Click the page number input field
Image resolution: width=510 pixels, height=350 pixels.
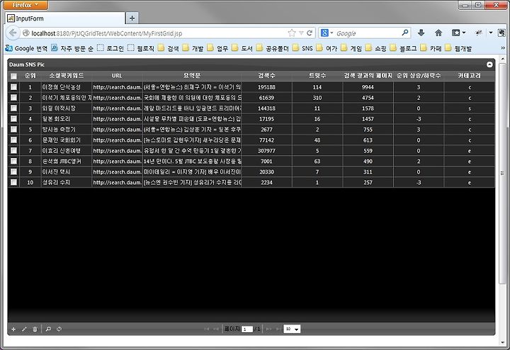pyautogui.click(x=247, y=329)
